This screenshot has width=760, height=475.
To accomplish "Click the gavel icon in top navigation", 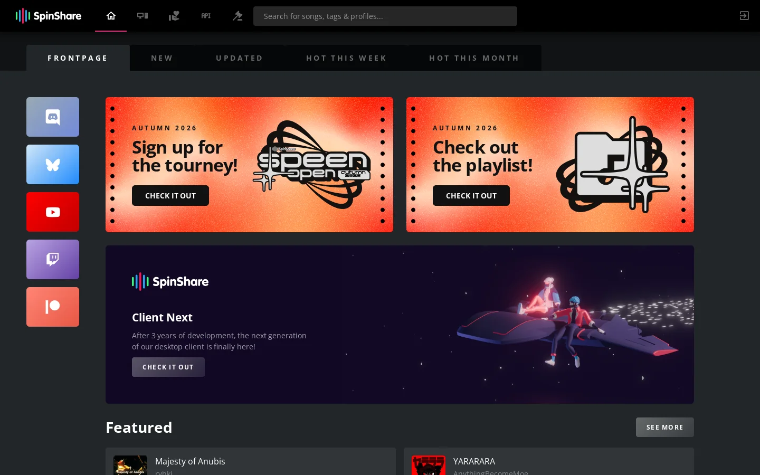I will tap(237, 16).
